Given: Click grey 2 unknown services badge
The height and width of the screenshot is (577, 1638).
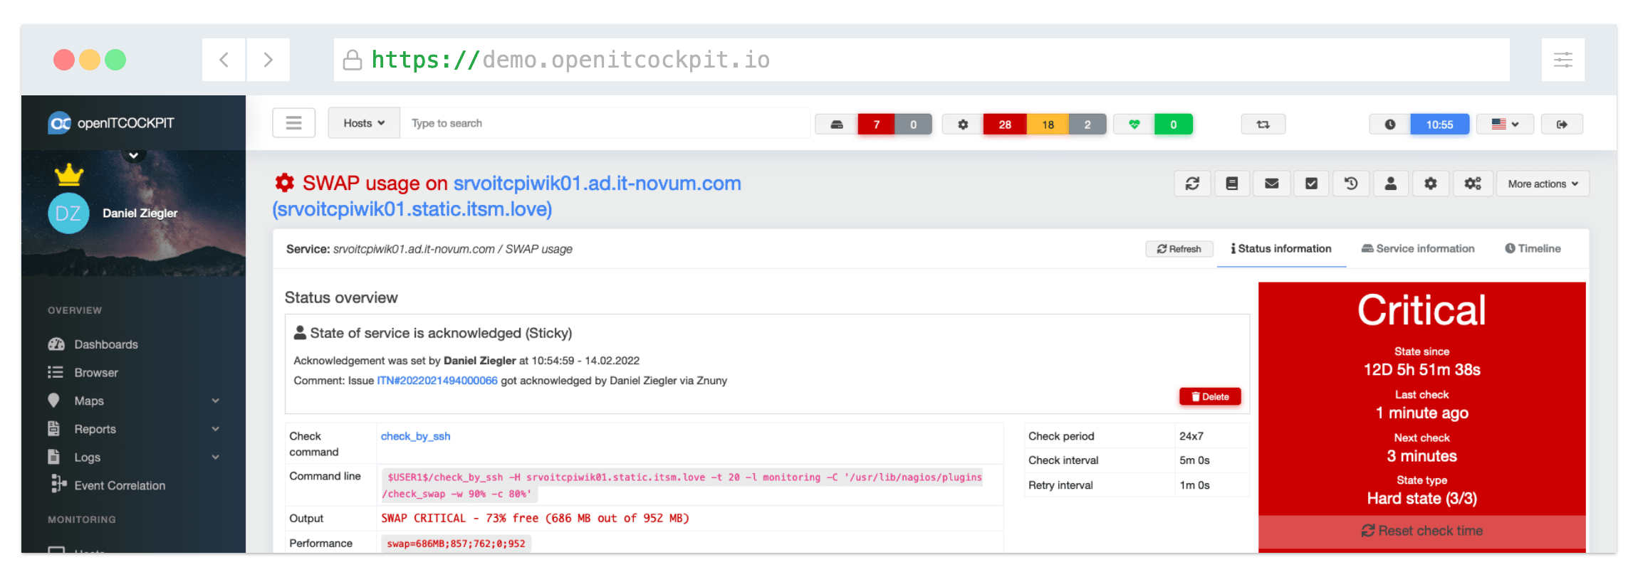Looking at the screenshot, I should pyautogui.click(x=1087, y=125).
